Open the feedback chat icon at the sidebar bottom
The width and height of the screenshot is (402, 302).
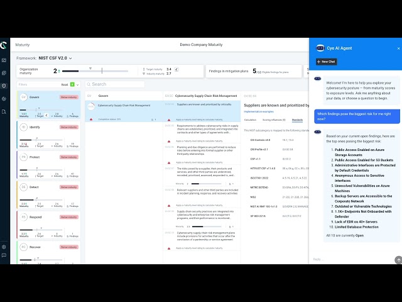[4, 255]
